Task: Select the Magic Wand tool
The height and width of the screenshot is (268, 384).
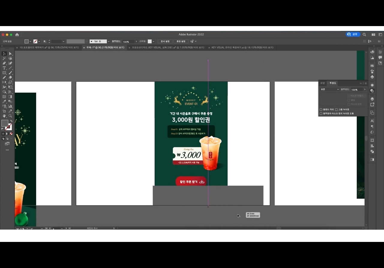Action: [4, 58]
